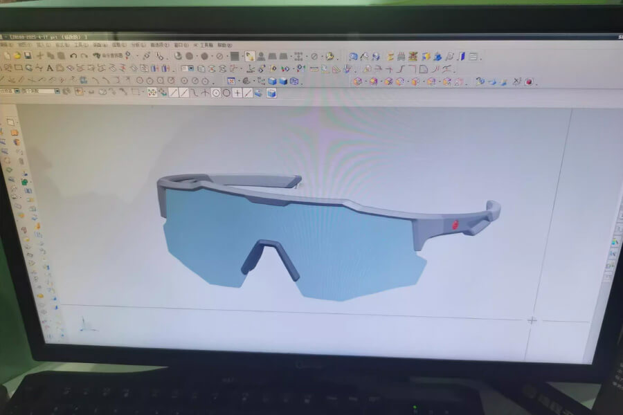Screen dimensions: 623x415
Task: Toggle the diagonal line snap option
Action: 174,92
